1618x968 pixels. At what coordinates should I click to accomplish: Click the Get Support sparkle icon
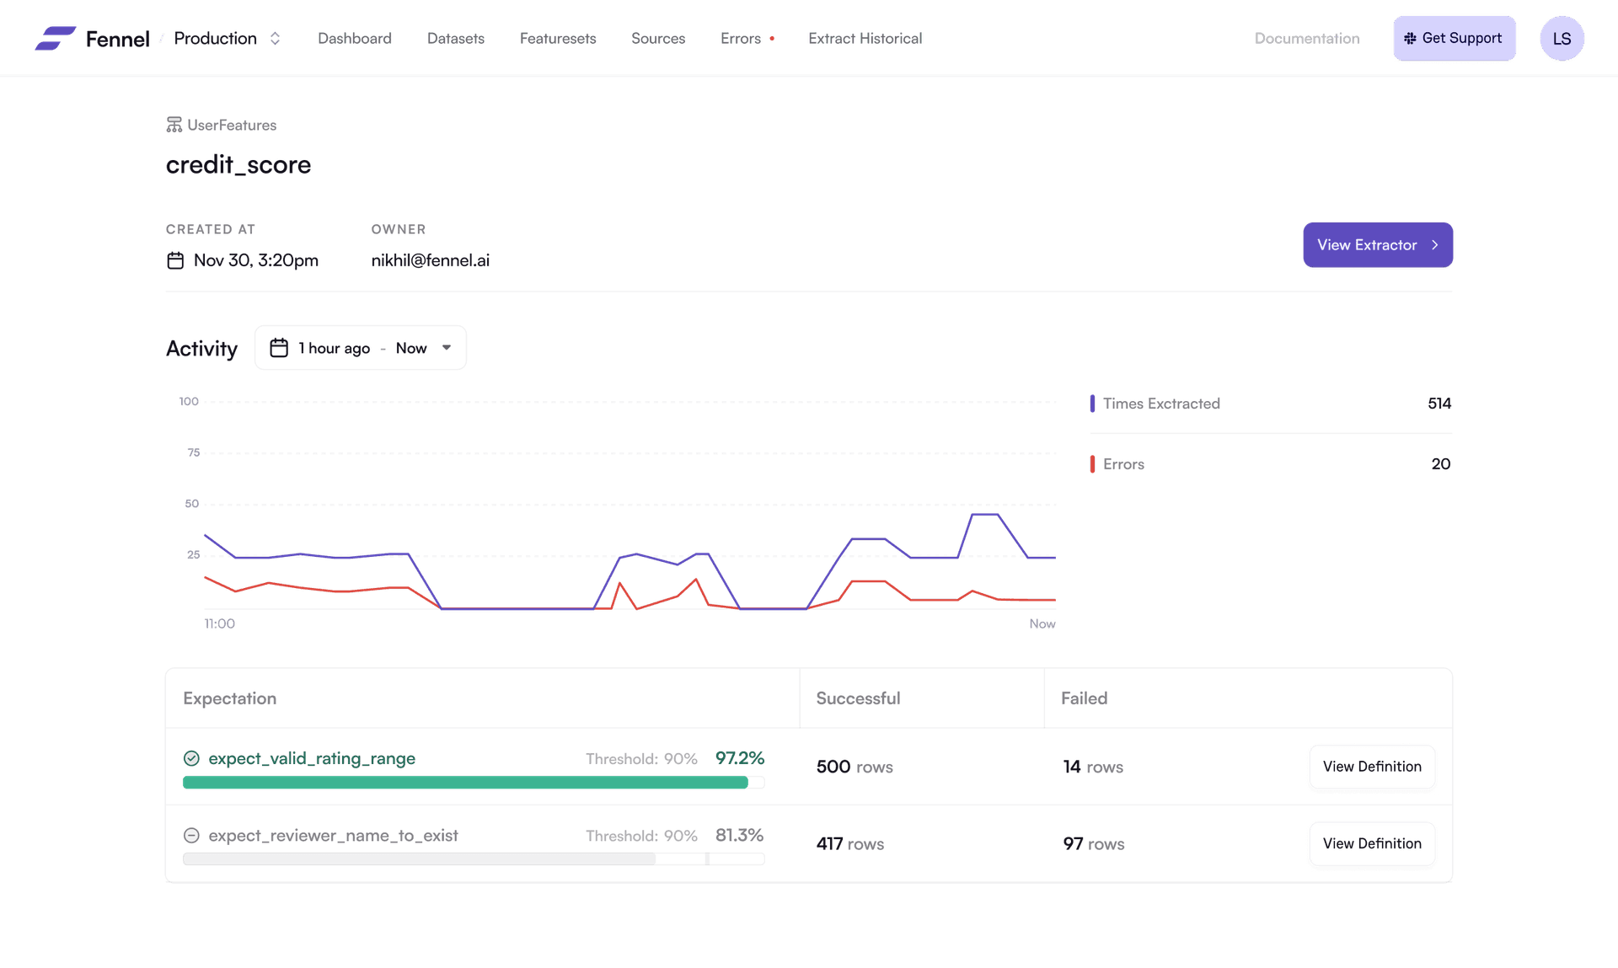pyautogui.click(x=1410, y=38)
